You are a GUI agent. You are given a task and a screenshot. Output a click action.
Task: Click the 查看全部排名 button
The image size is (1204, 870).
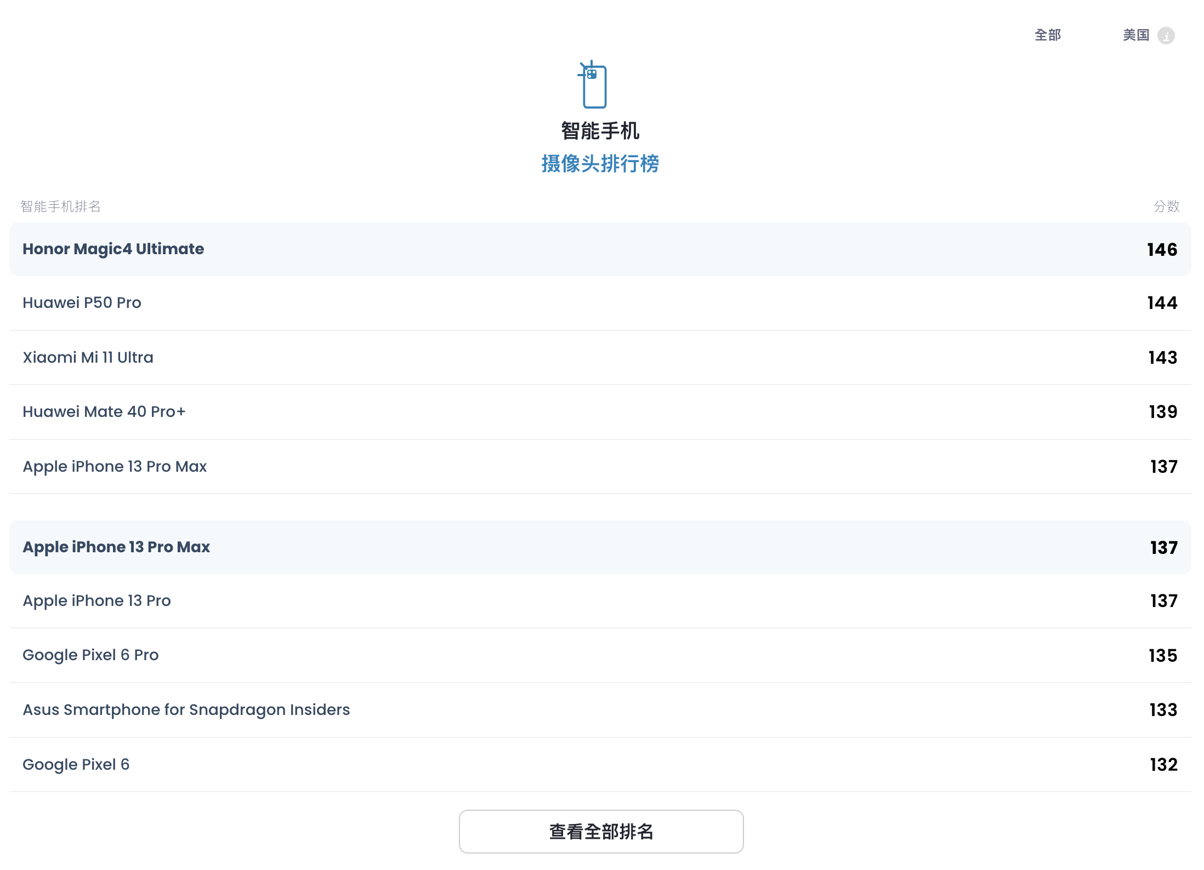601,831
